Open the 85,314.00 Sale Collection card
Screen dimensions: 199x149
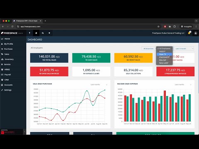tap(133, 72)
